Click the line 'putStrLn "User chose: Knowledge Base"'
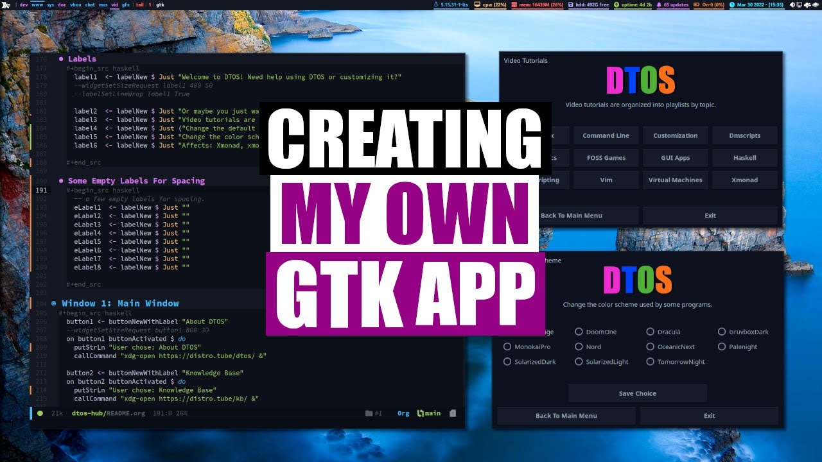This screenshot has width=822, height=462. (x=145, y=390)
